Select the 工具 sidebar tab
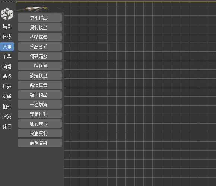 tap(7, 57)
